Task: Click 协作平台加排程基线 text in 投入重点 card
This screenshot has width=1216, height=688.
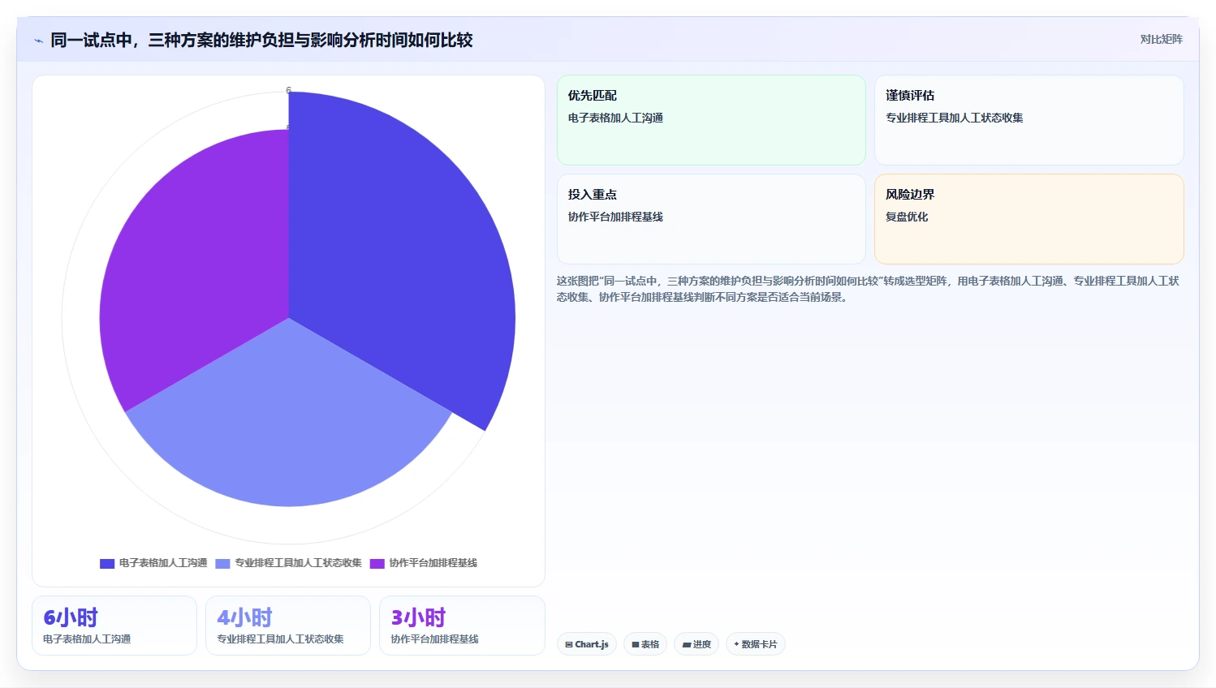Action: (x=615, y=217)
